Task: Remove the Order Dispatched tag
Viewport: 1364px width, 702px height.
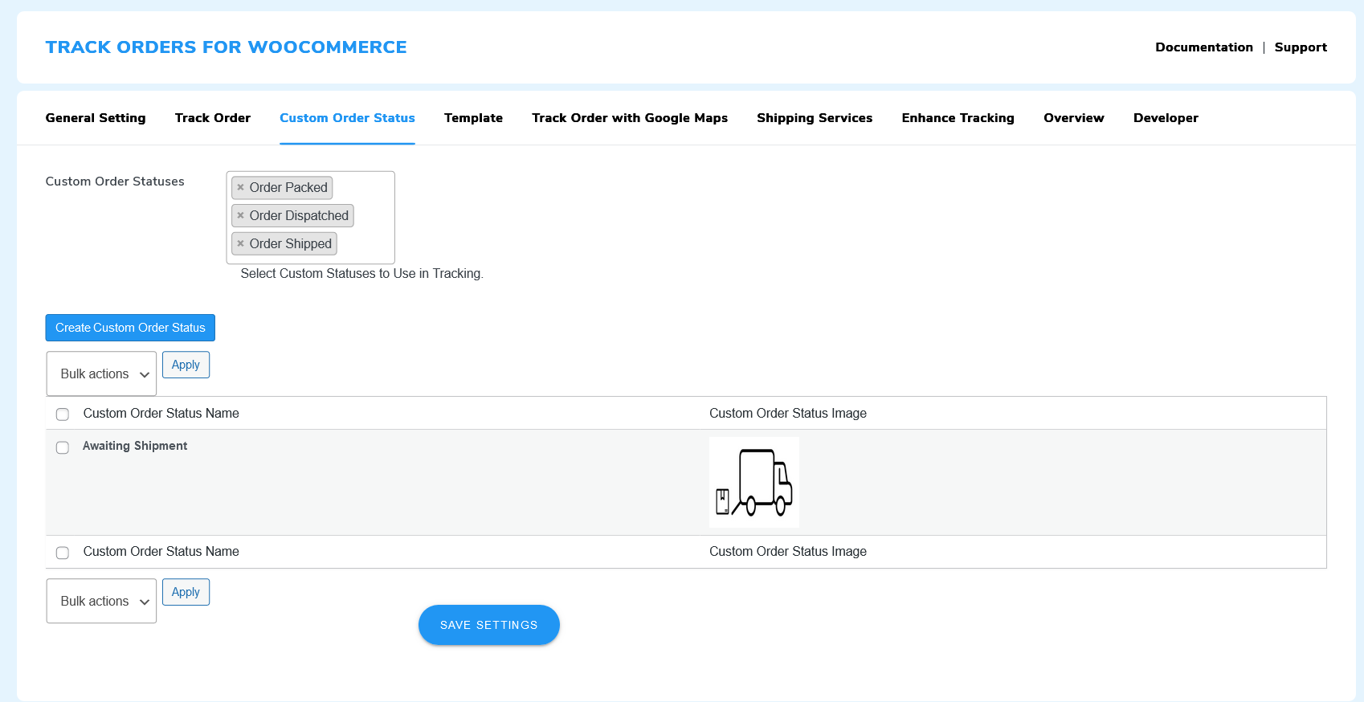Action: [x=240, y=215]
